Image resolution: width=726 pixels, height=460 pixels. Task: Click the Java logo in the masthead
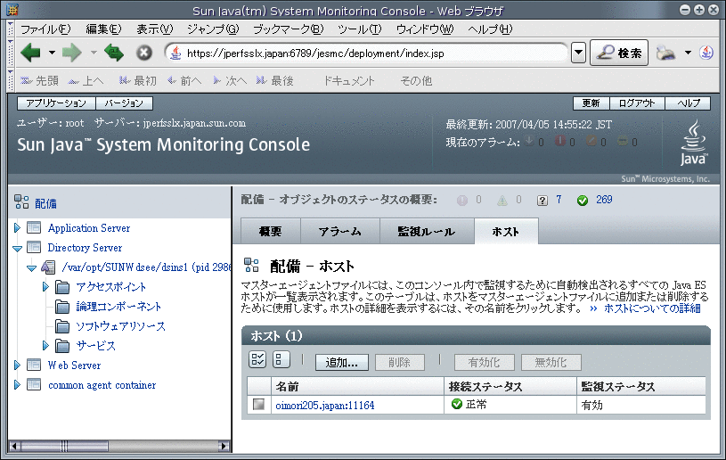point(693,143)
